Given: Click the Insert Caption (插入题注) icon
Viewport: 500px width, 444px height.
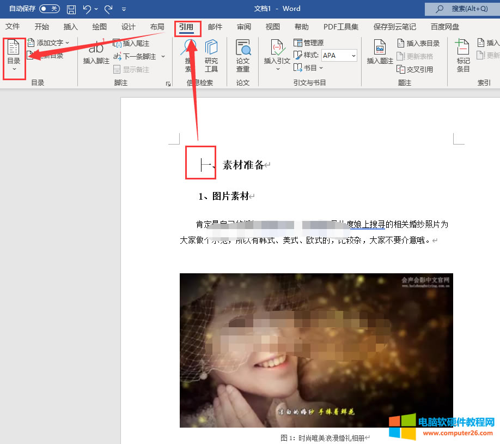Looking at the screenshot, I should click(380, 53).
